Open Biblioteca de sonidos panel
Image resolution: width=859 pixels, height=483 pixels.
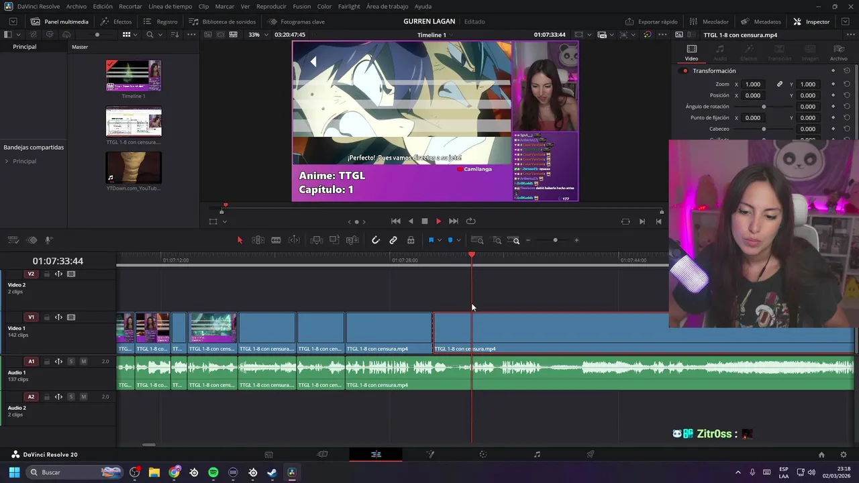[x=222, y=21]
